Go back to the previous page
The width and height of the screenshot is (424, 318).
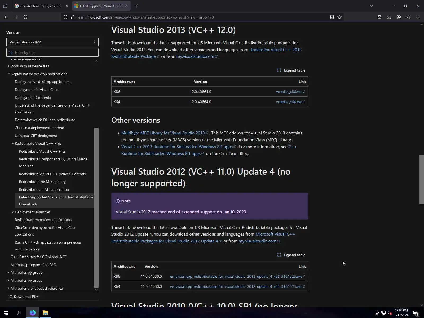tap(6, 17)
